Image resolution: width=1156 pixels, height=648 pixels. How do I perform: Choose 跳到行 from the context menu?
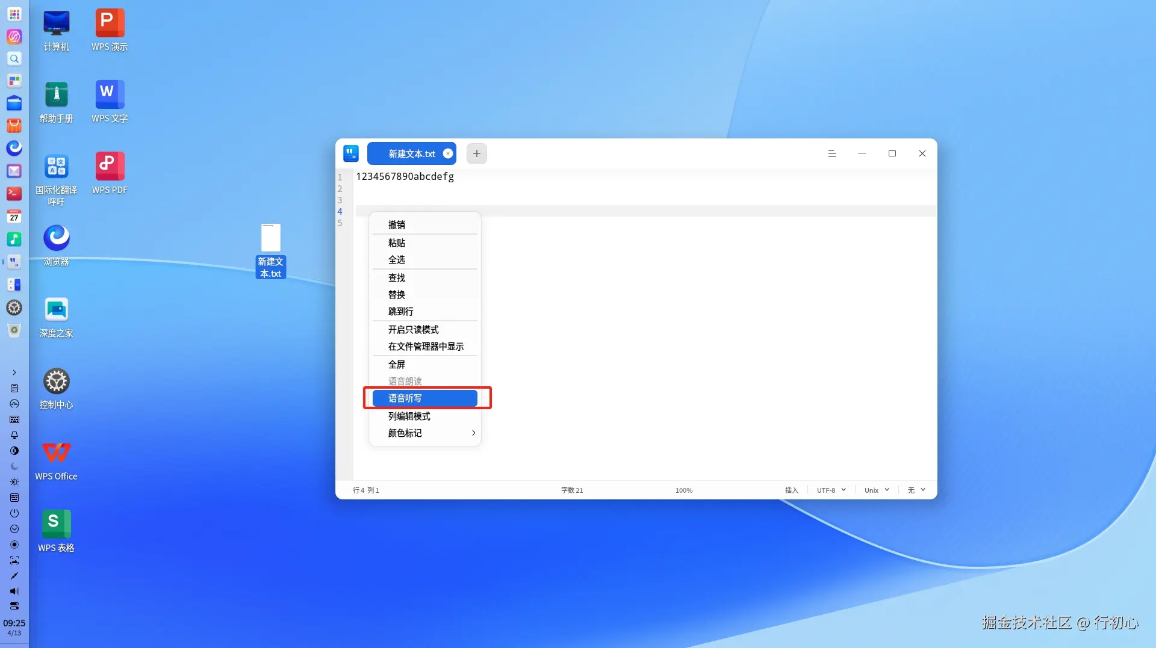pyautogui.click(x=425, y=312)
